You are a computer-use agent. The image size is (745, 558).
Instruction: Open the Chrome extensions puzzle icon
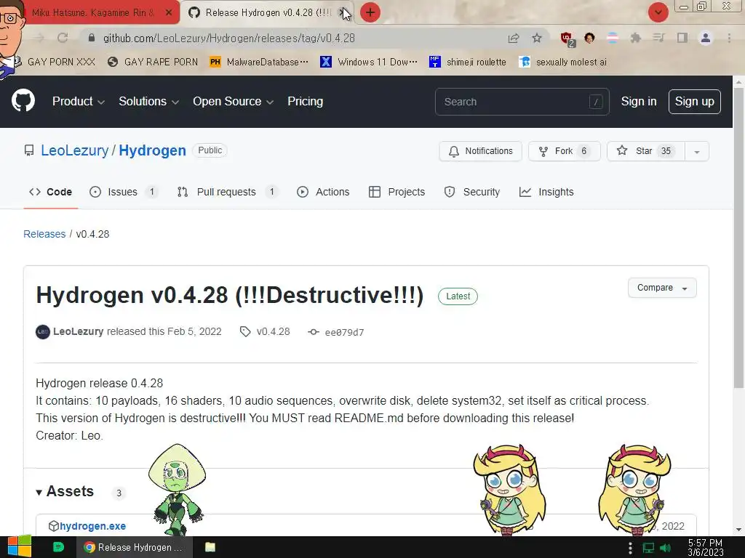click(635, 38)
